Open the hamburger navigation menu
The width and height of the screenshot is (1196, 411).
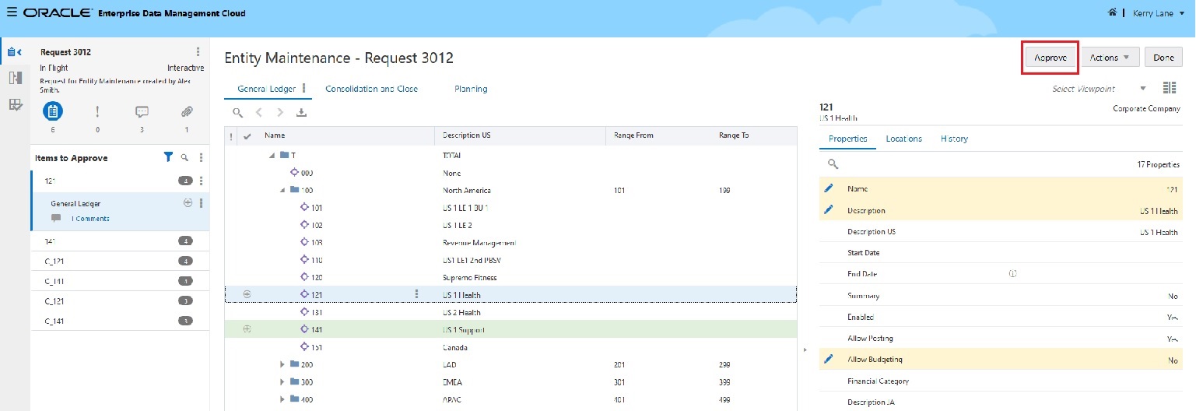[x=11, y=12]
